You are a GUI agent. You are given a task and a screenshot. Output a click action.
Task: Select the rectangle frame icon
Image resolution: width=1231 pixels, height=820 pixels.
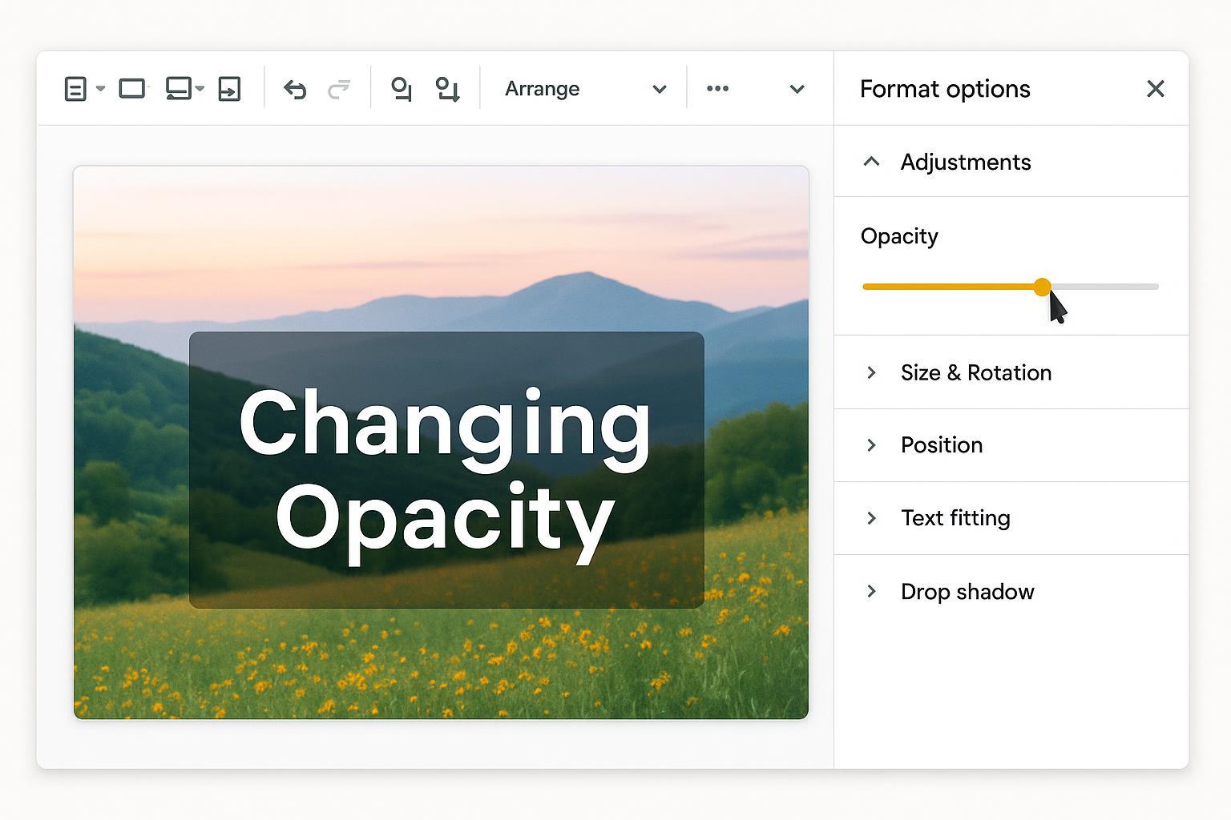click(132, 89)
